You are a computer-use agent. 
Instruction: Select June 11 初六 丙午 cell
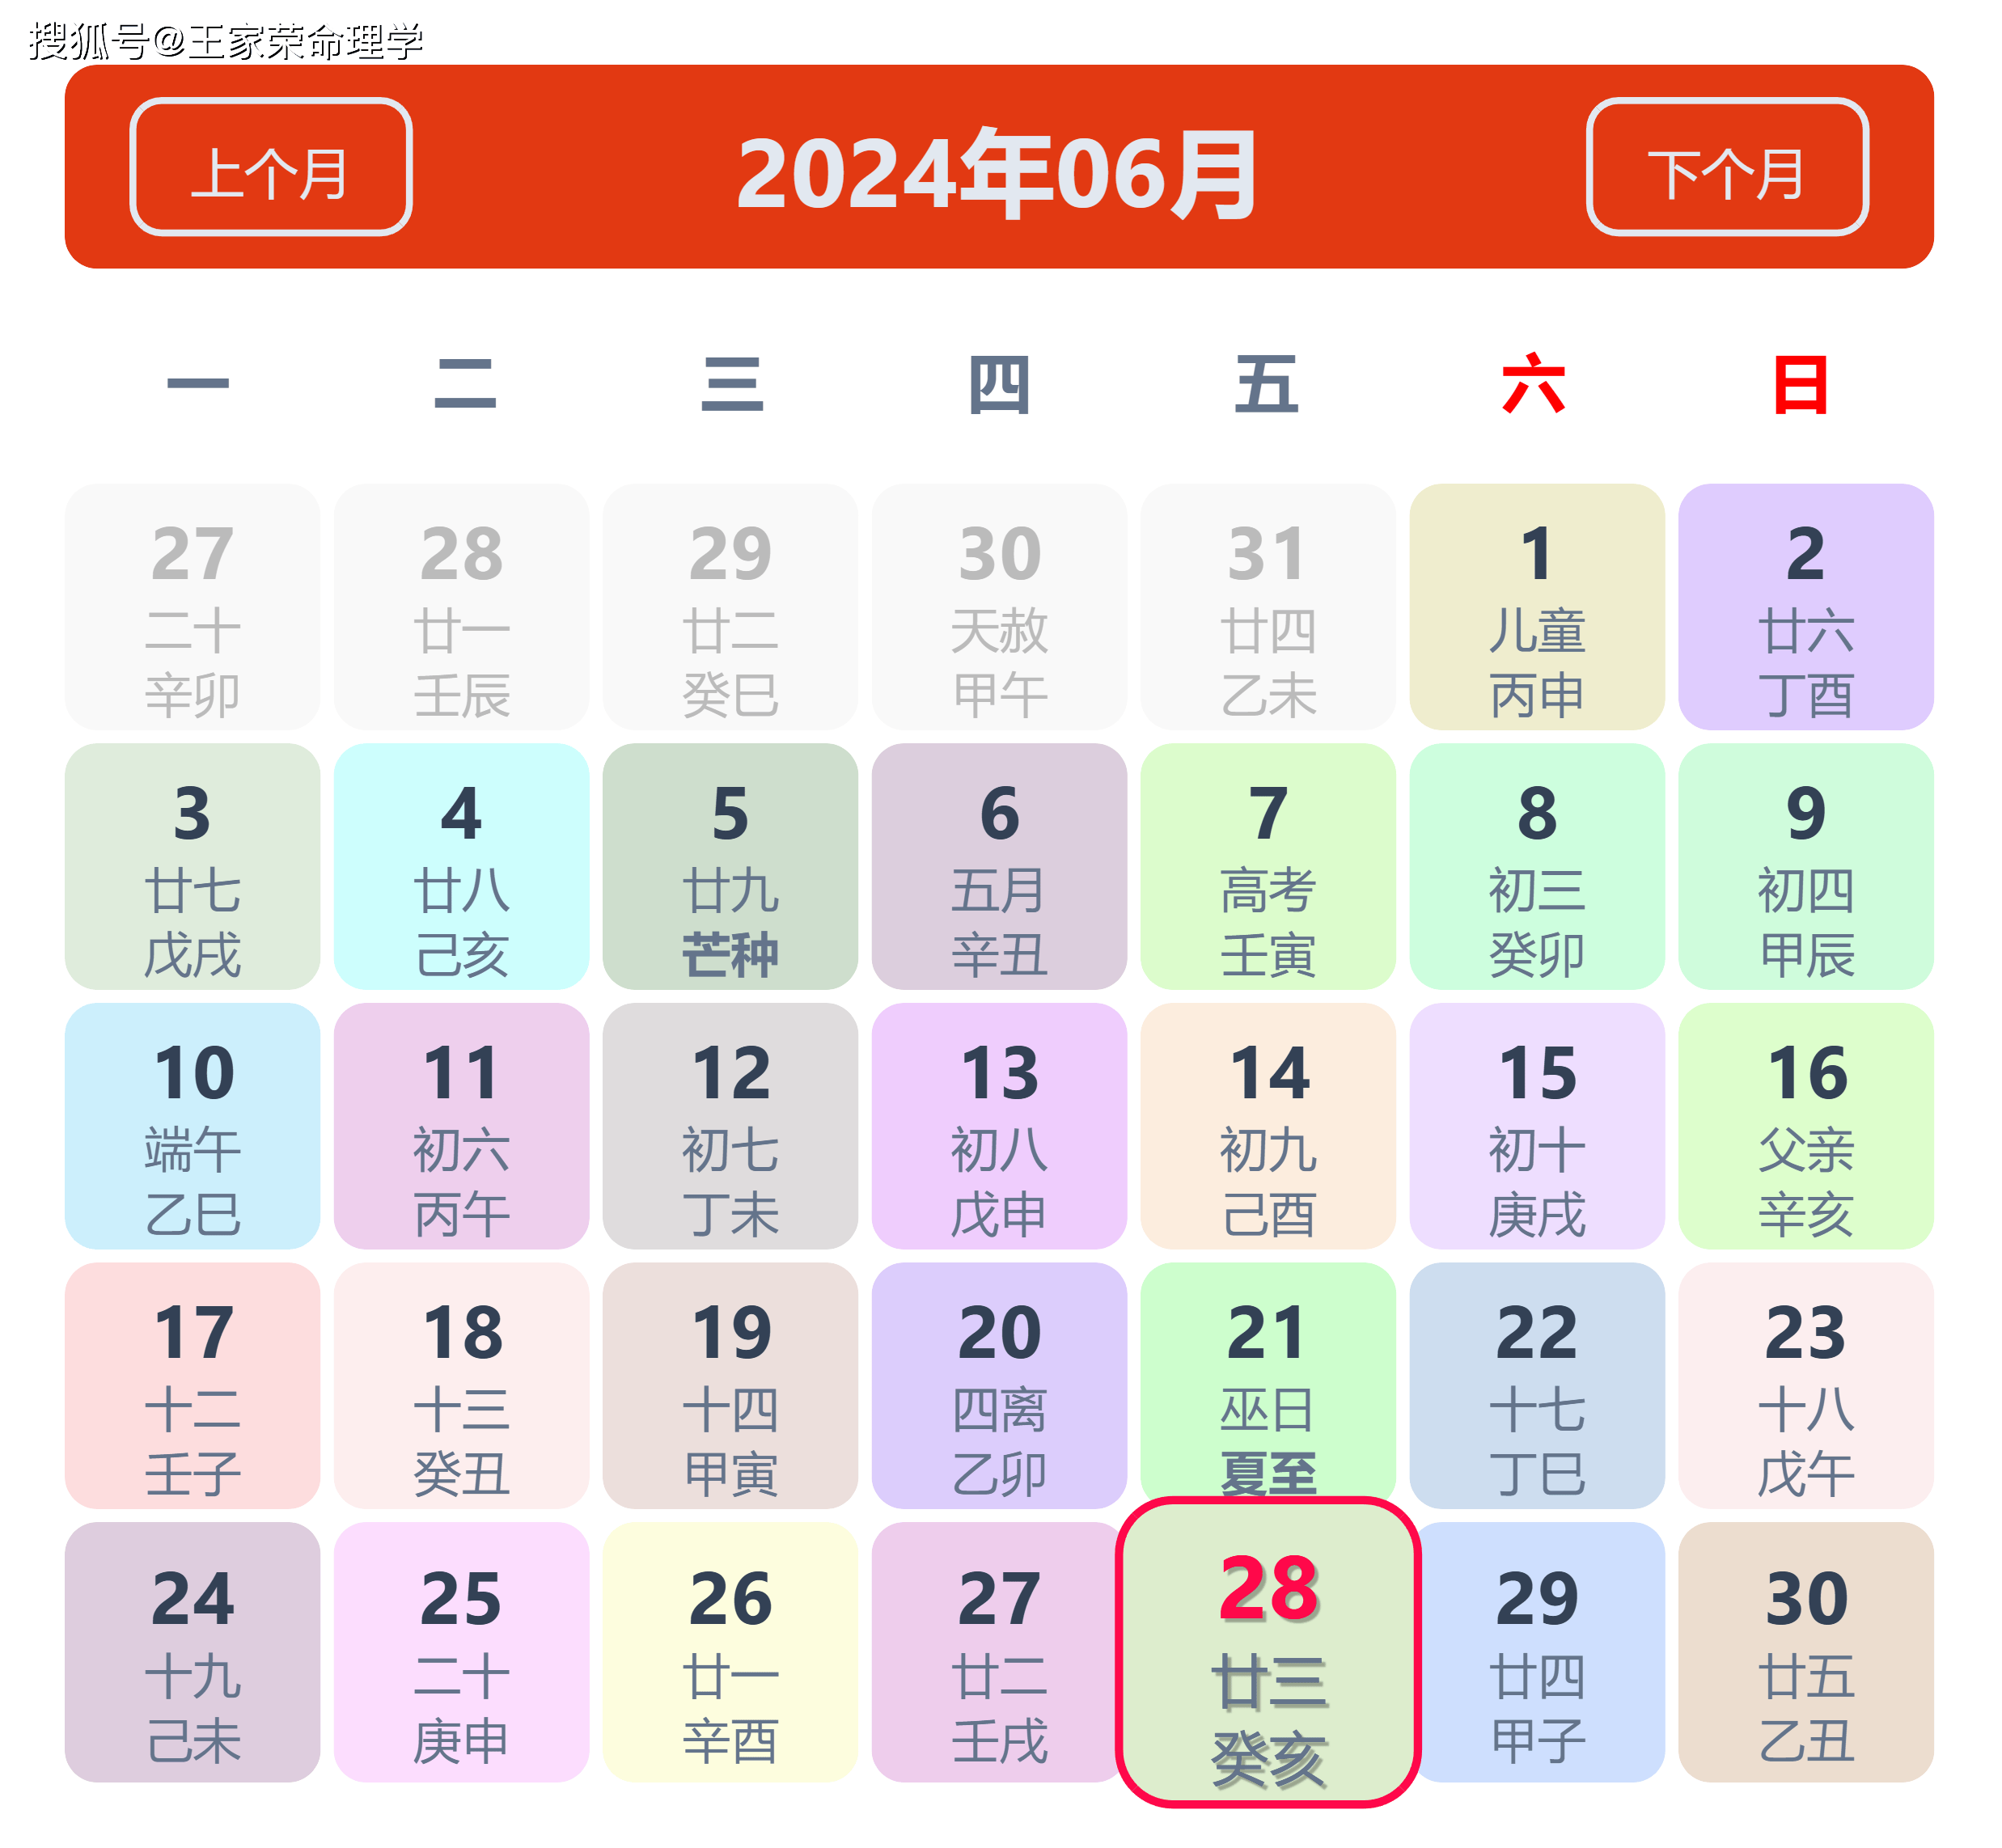click(x=461, y=1126)
